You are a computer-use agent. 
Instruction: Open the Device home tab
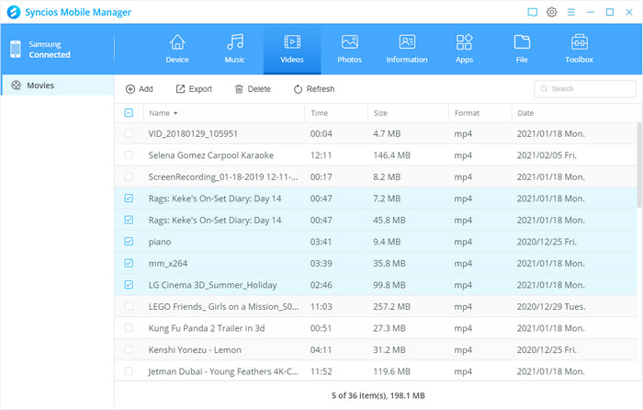177,49
